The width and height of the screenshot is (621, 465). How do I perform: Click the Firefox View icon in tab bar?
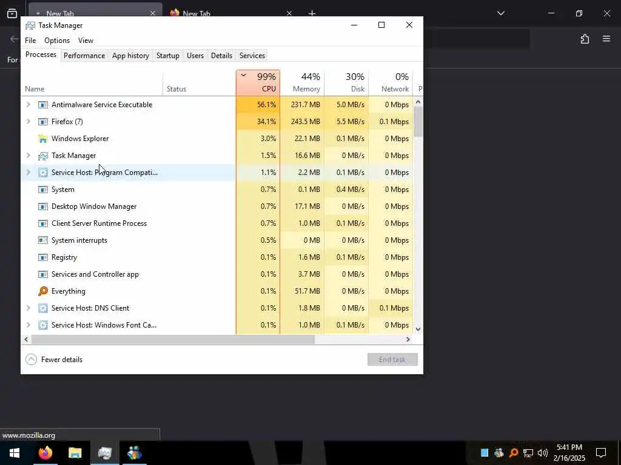pyautogui.click(x=12, y=13)
